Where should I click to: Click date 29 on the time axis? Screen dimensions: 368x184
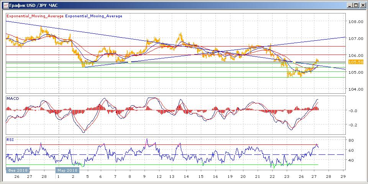click(343, 177)
